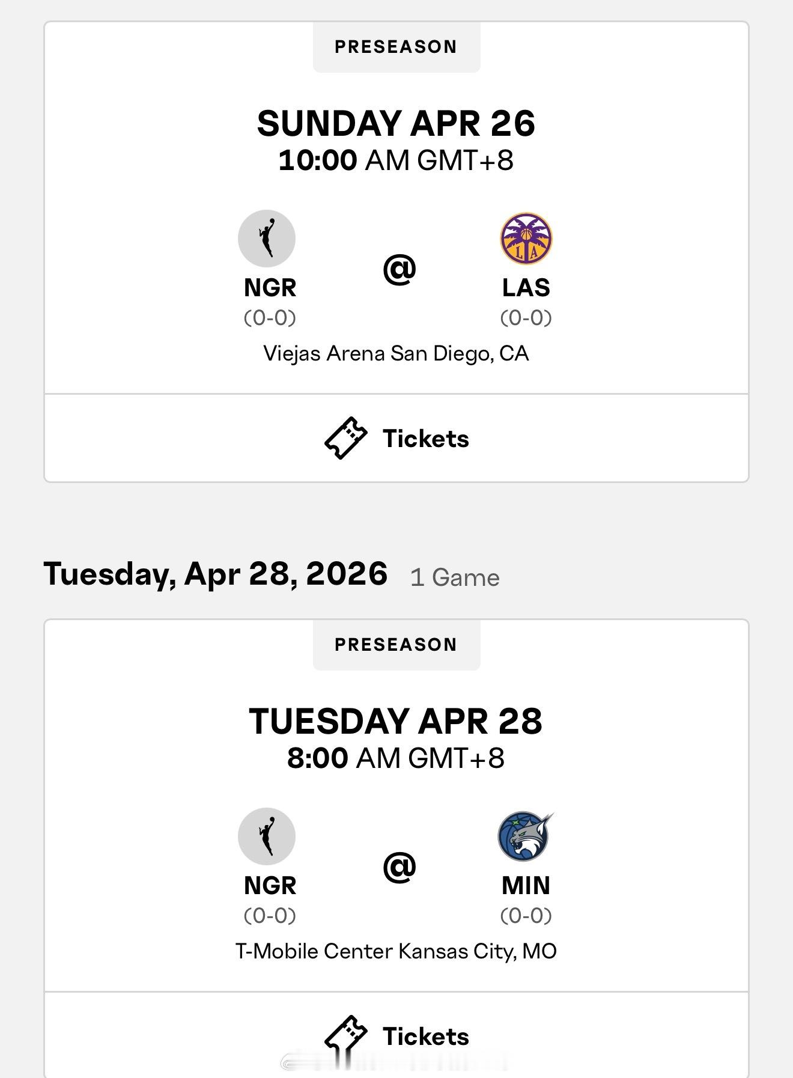This screenshot has height=1078, width=793.
Task: Select the 8:00 AM GMT+8 game time
Action: point(396,758)
